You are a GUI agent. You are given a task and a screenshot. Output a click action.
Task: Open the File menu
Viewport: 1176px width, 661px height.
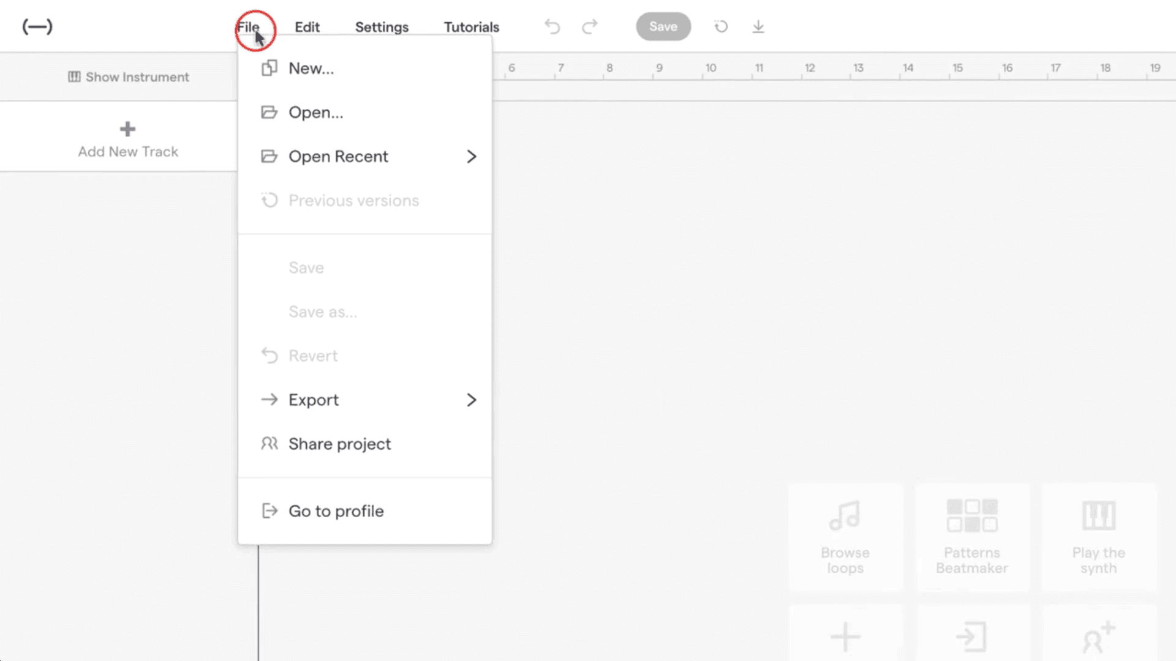click(x=249, y=27)
